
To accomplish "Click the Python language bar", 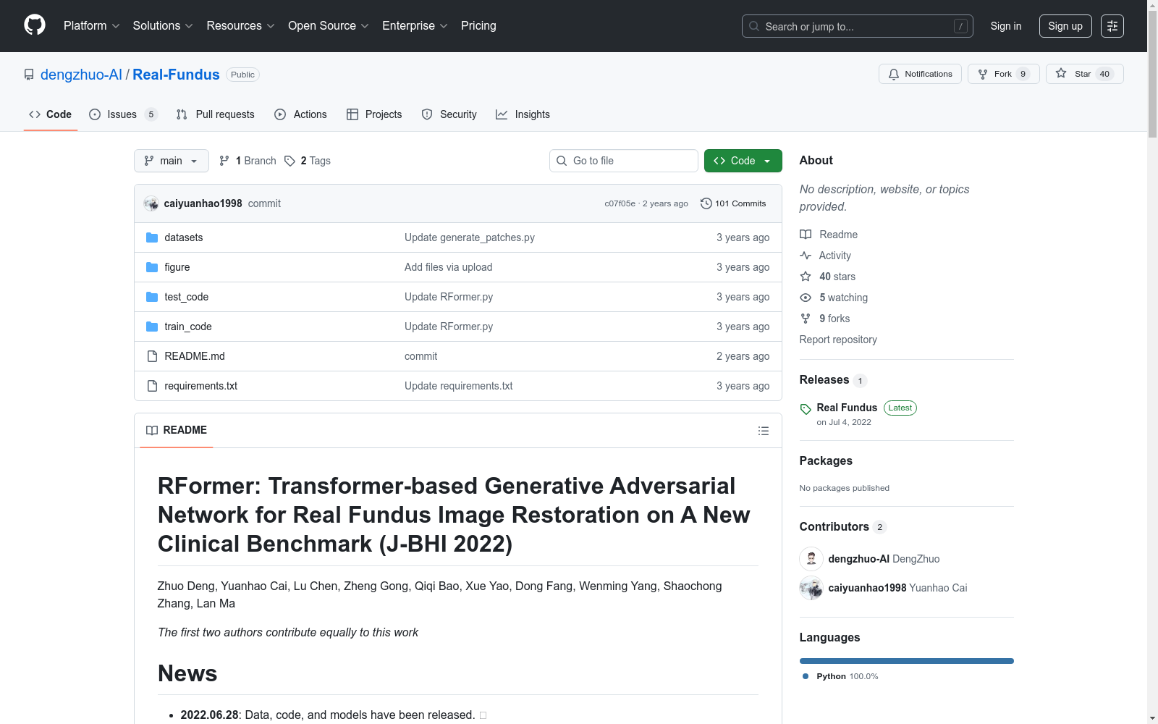I will (x=907, y=661).
